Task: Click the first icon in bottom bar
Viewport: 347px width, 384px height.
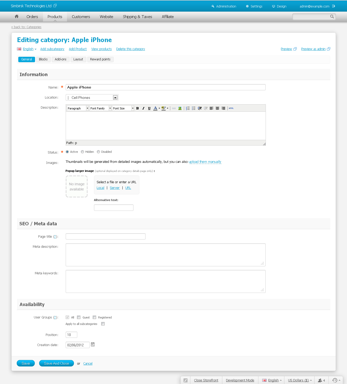Action: [185, 380]
